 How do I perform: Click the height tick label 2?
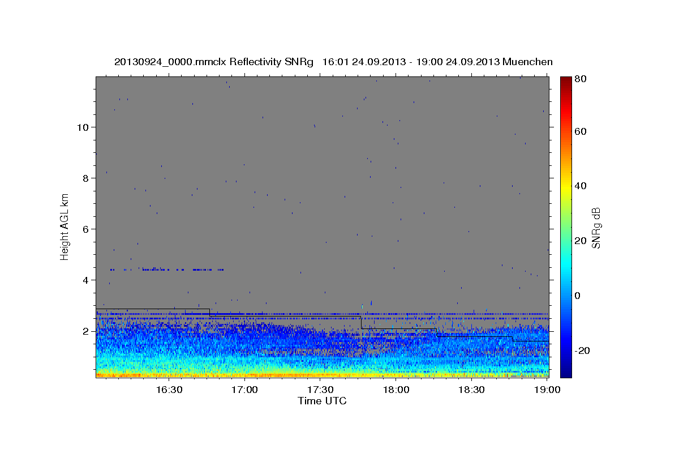85,331
